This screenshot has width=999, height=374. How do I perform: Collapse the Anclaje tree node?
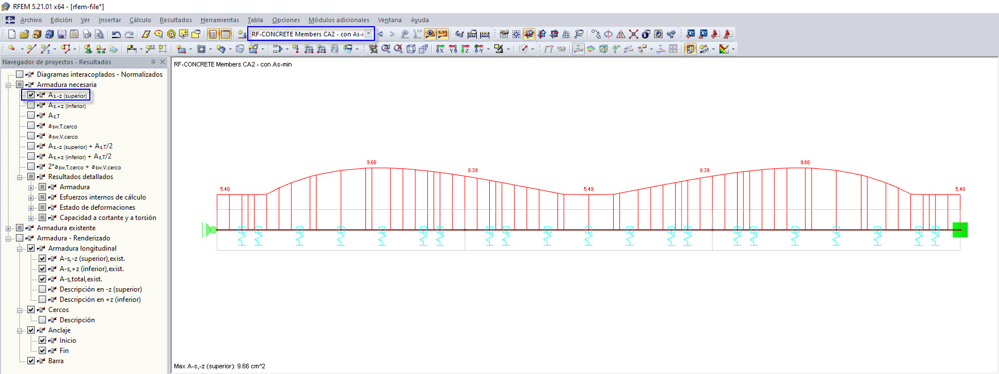pyautogui.click(x=20, y=331)
